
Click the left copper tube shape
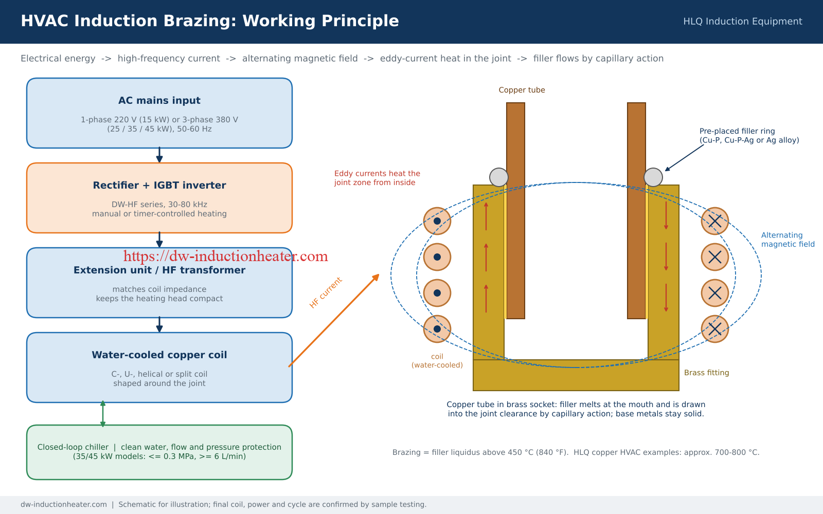pos(515,211)
